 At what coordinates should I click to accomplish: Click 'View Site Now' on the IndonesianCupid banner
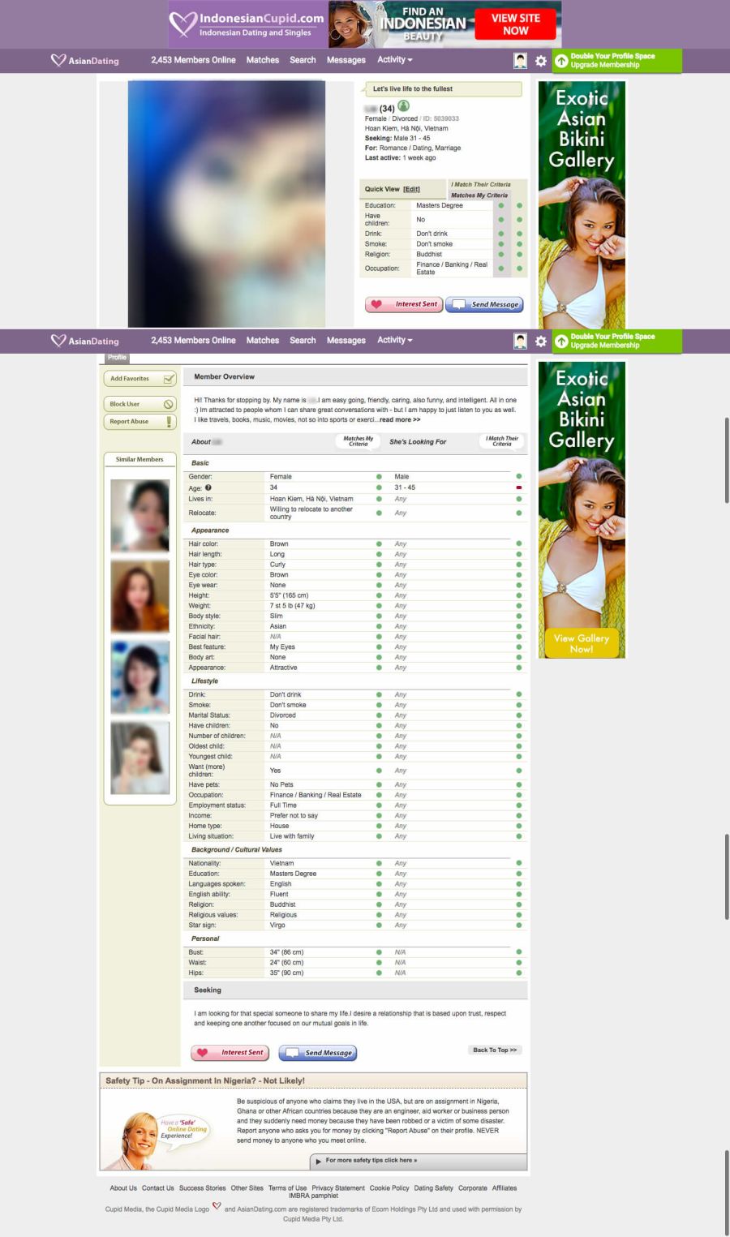(515, 24)
